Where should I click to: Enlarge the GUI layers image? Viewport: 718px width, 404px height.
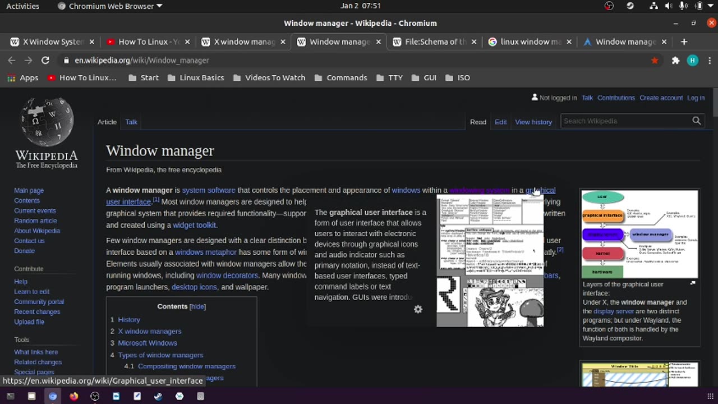(693, 283)
